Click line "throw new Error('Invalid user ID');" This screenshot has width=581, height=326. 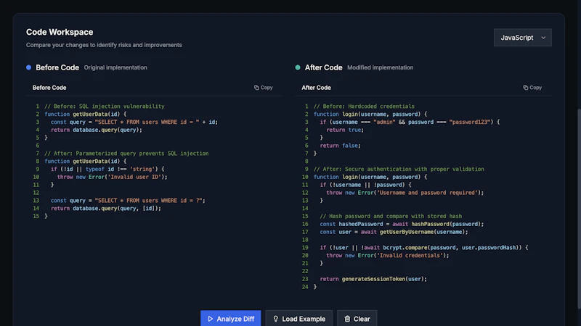(113, 177)
